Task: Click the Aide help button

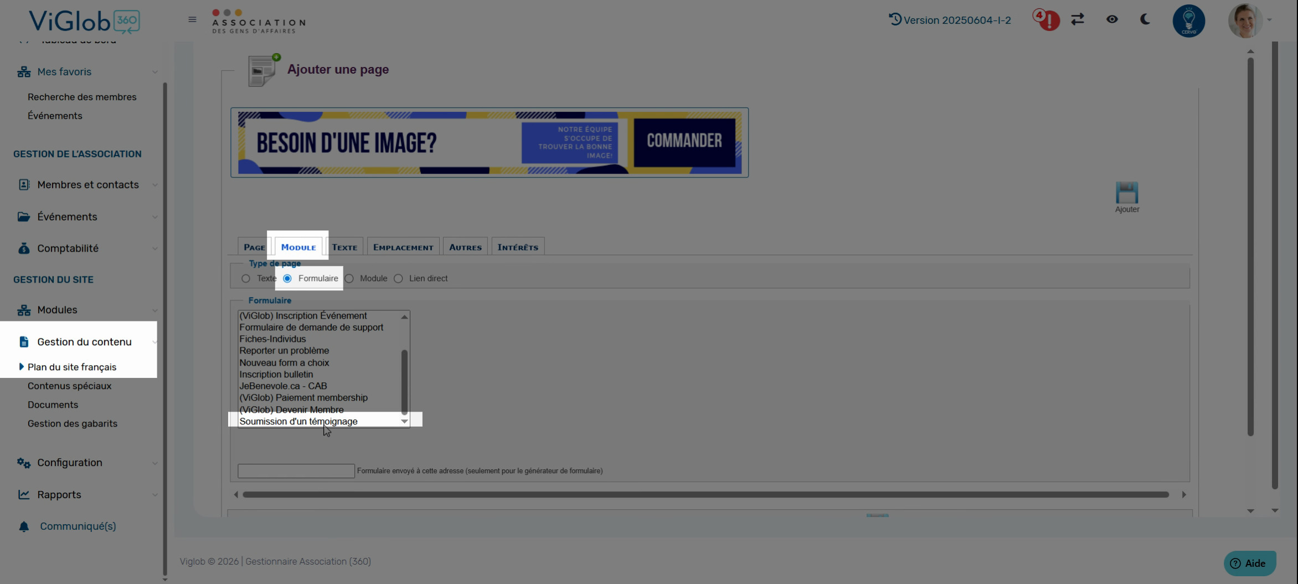Action: coord(1249,563)
